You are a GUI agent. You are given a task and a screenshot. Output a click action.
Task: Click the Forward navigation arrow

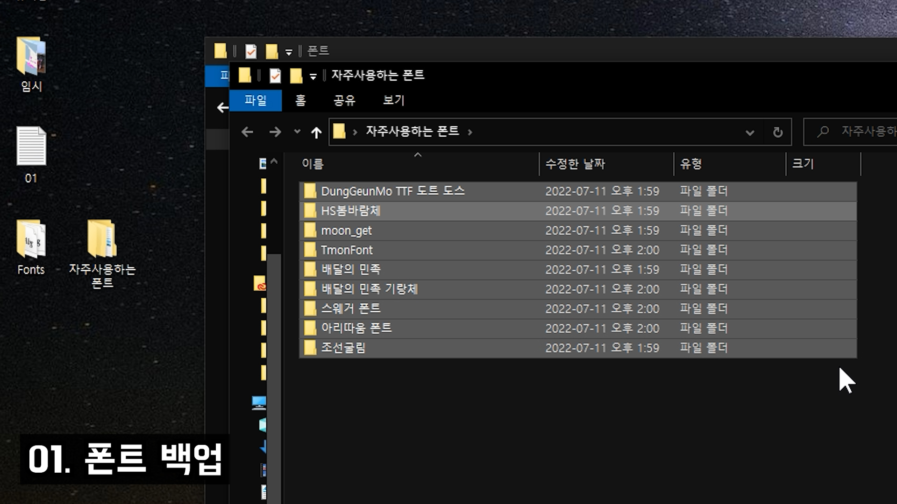(275, 133)
